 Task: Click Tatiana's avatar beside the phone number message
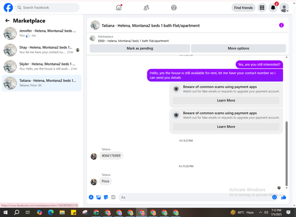coord(94,156)
